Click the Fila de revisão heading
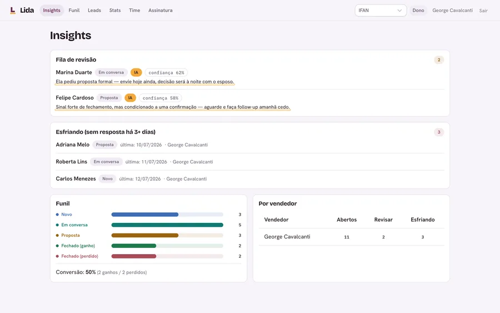 76,59
